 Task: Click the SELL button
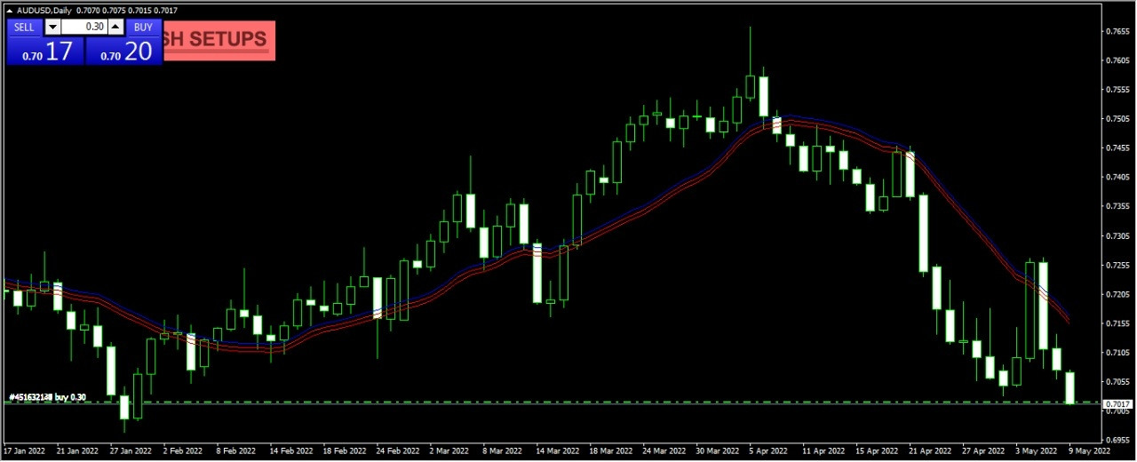pyautogui.click(x=24, y=27)
